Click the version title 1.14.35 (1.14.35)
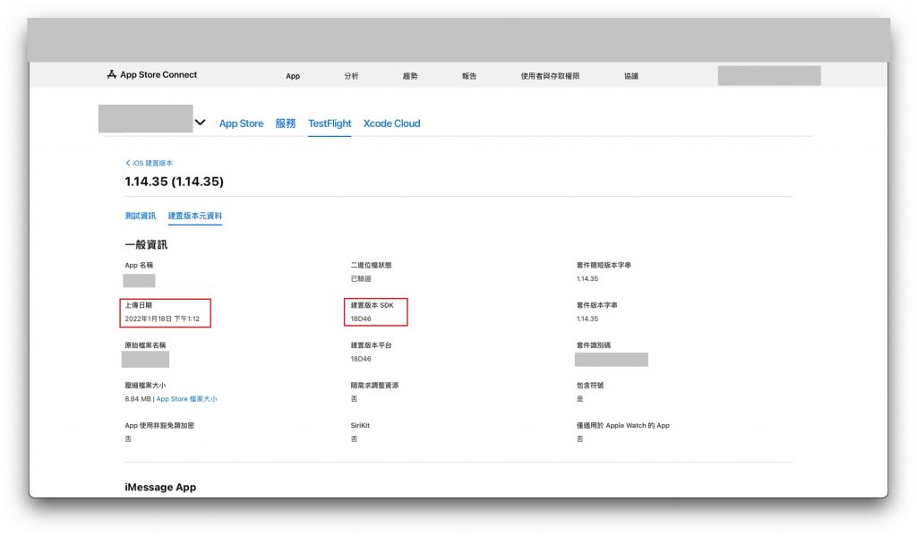Viewport: 917px width, 536px height. coord(175,181)
